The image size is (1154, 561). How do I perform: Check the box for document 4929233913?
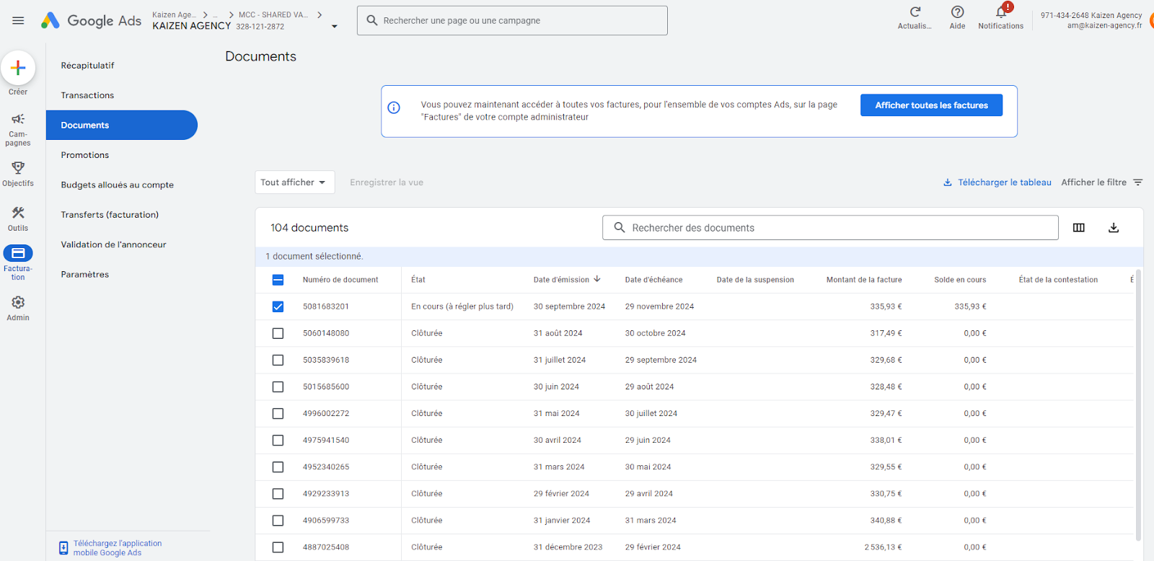coord(278,493)
